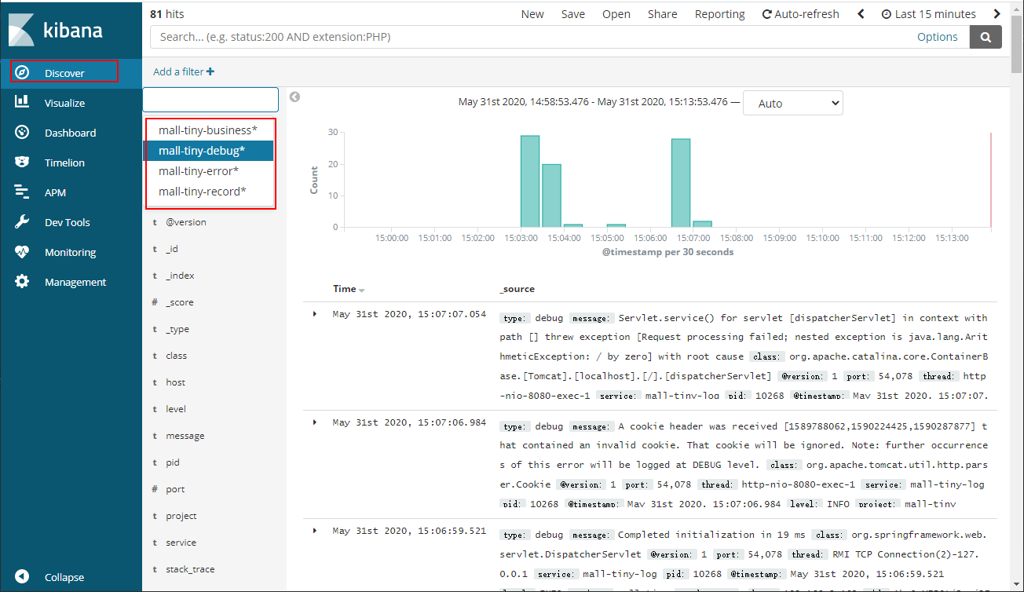This screenshot has width=1024, height=592.
Task: Click the Collapse label in sidebar
Action: (x=64, y=577)
